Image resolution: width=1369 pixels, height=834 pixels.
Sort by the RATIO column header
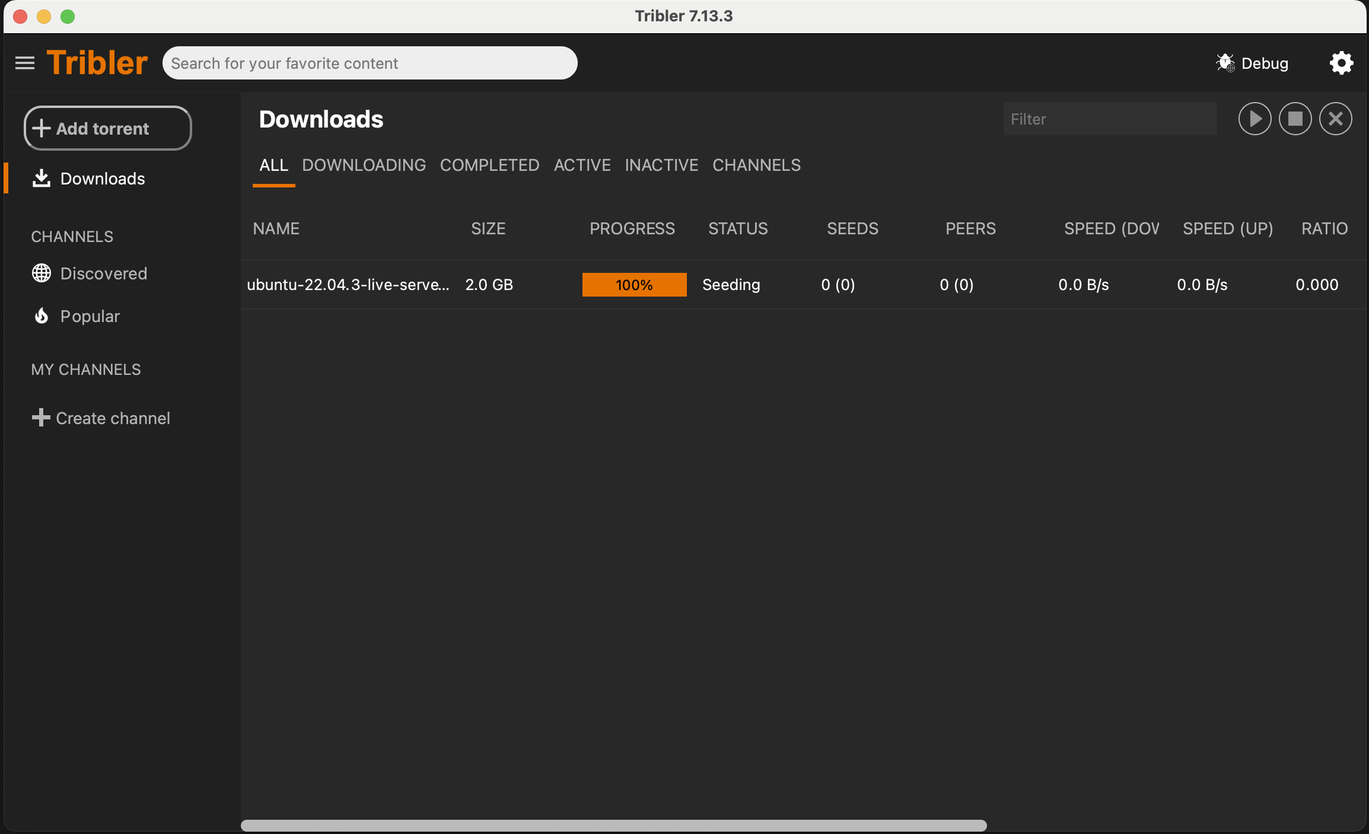(x=1325, y=228)
